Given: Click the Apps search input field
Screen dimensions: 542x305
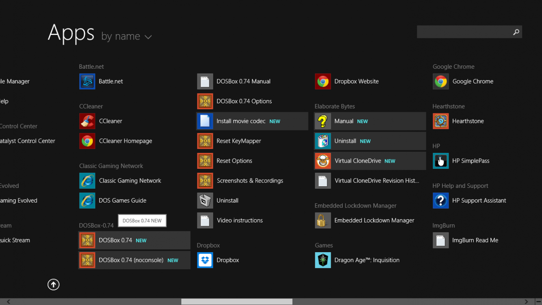Looking at the screenshot, I should click(x=464, y=32).
